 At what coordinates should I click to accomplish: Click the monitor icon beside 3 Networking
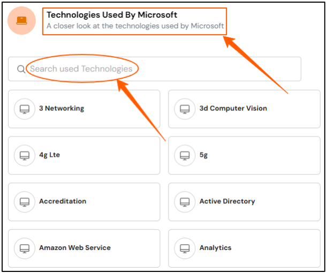25,109
